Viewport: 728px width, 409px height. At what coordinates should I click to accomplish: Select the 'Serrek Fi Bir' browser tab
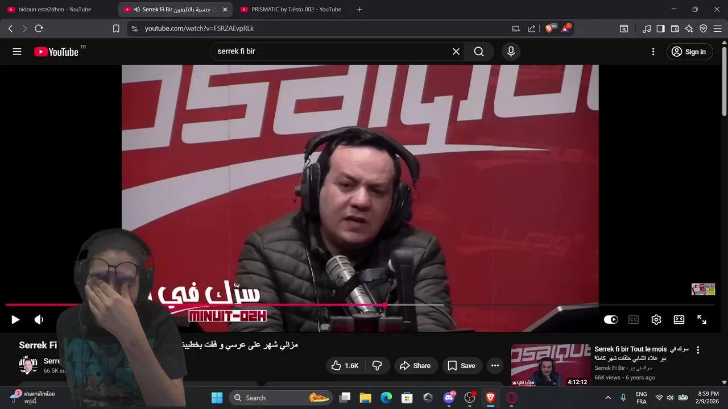[x=175, y=10]
